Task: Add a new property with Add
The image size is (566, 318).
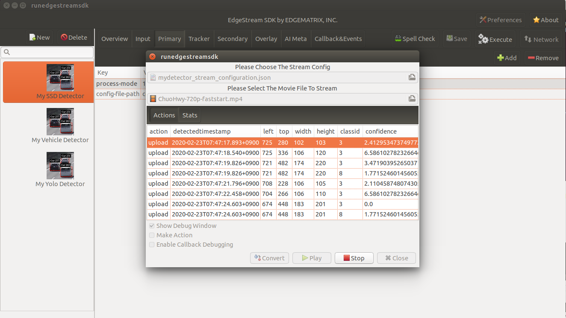Action: [x=507, y=58]
